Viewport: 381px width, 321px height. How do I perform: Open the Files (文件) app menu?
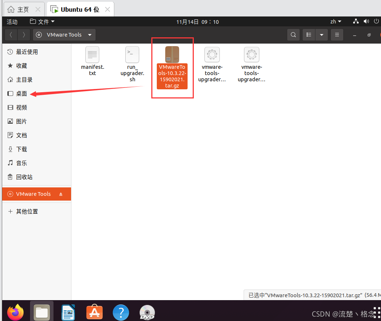(x=42, y=22)
